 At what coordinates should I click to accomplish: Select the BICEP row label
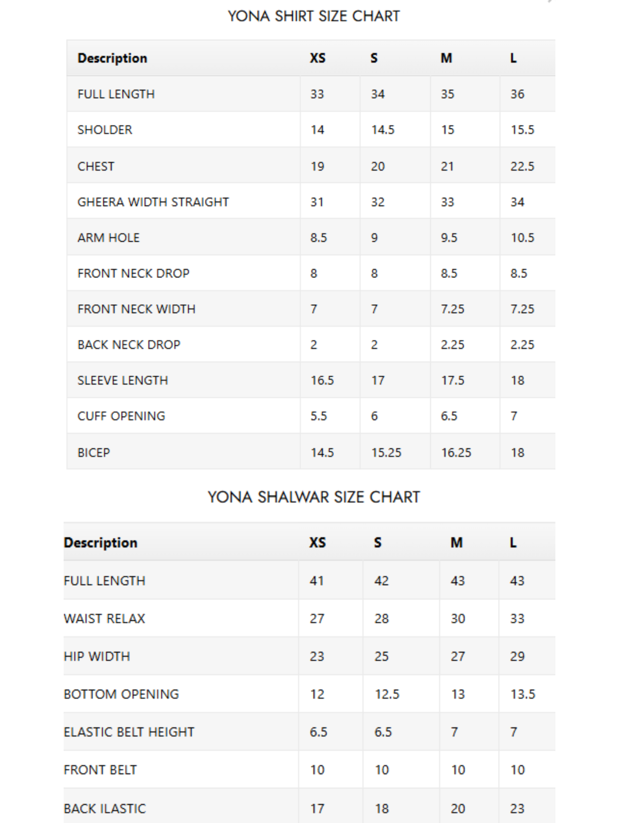click(94, 453)
